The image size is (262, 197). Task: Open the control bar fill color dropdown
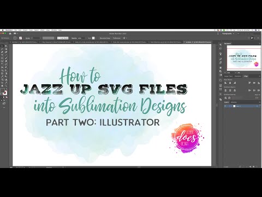tap(17, 38)
